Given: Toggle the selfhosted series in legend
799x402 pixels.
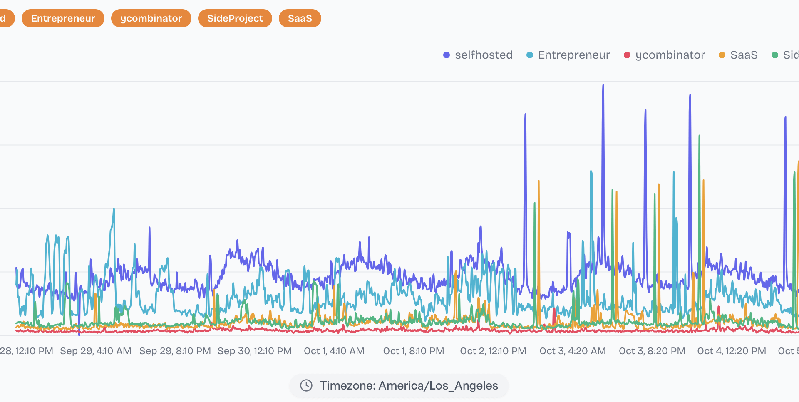Looking at the screenshot, I should click(478, 55).
